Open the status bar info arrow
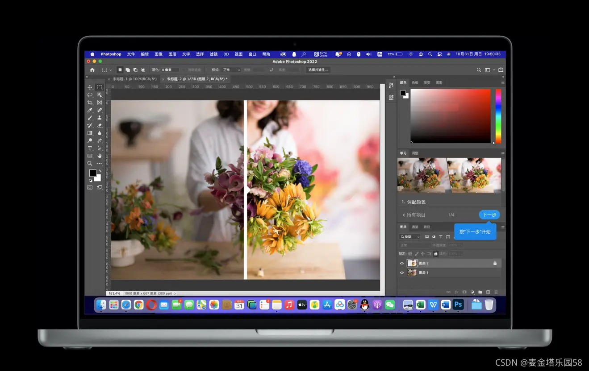Image resolution: width=589 pixels, height=371 pixels. coord(175,293)
